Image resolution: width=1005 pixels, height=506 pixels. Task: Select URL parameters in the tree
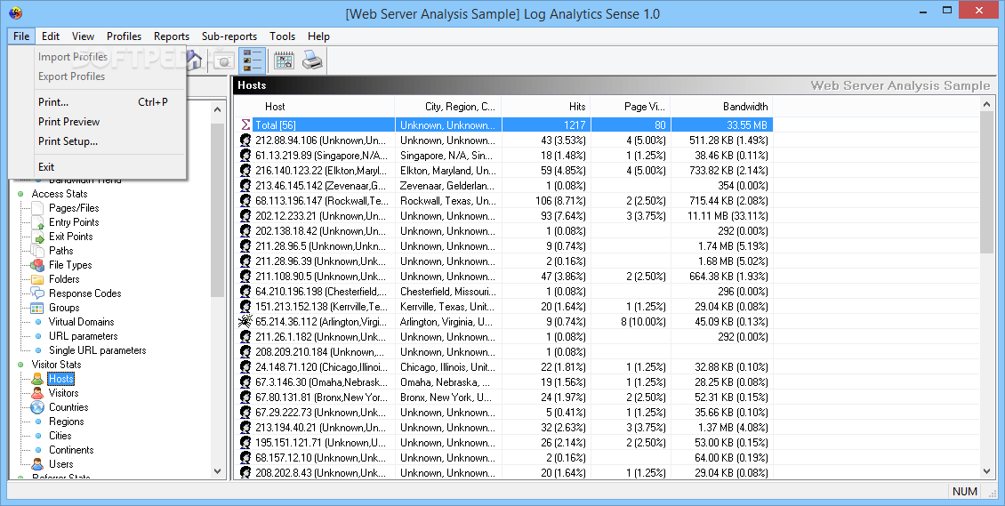coord(84,336)
